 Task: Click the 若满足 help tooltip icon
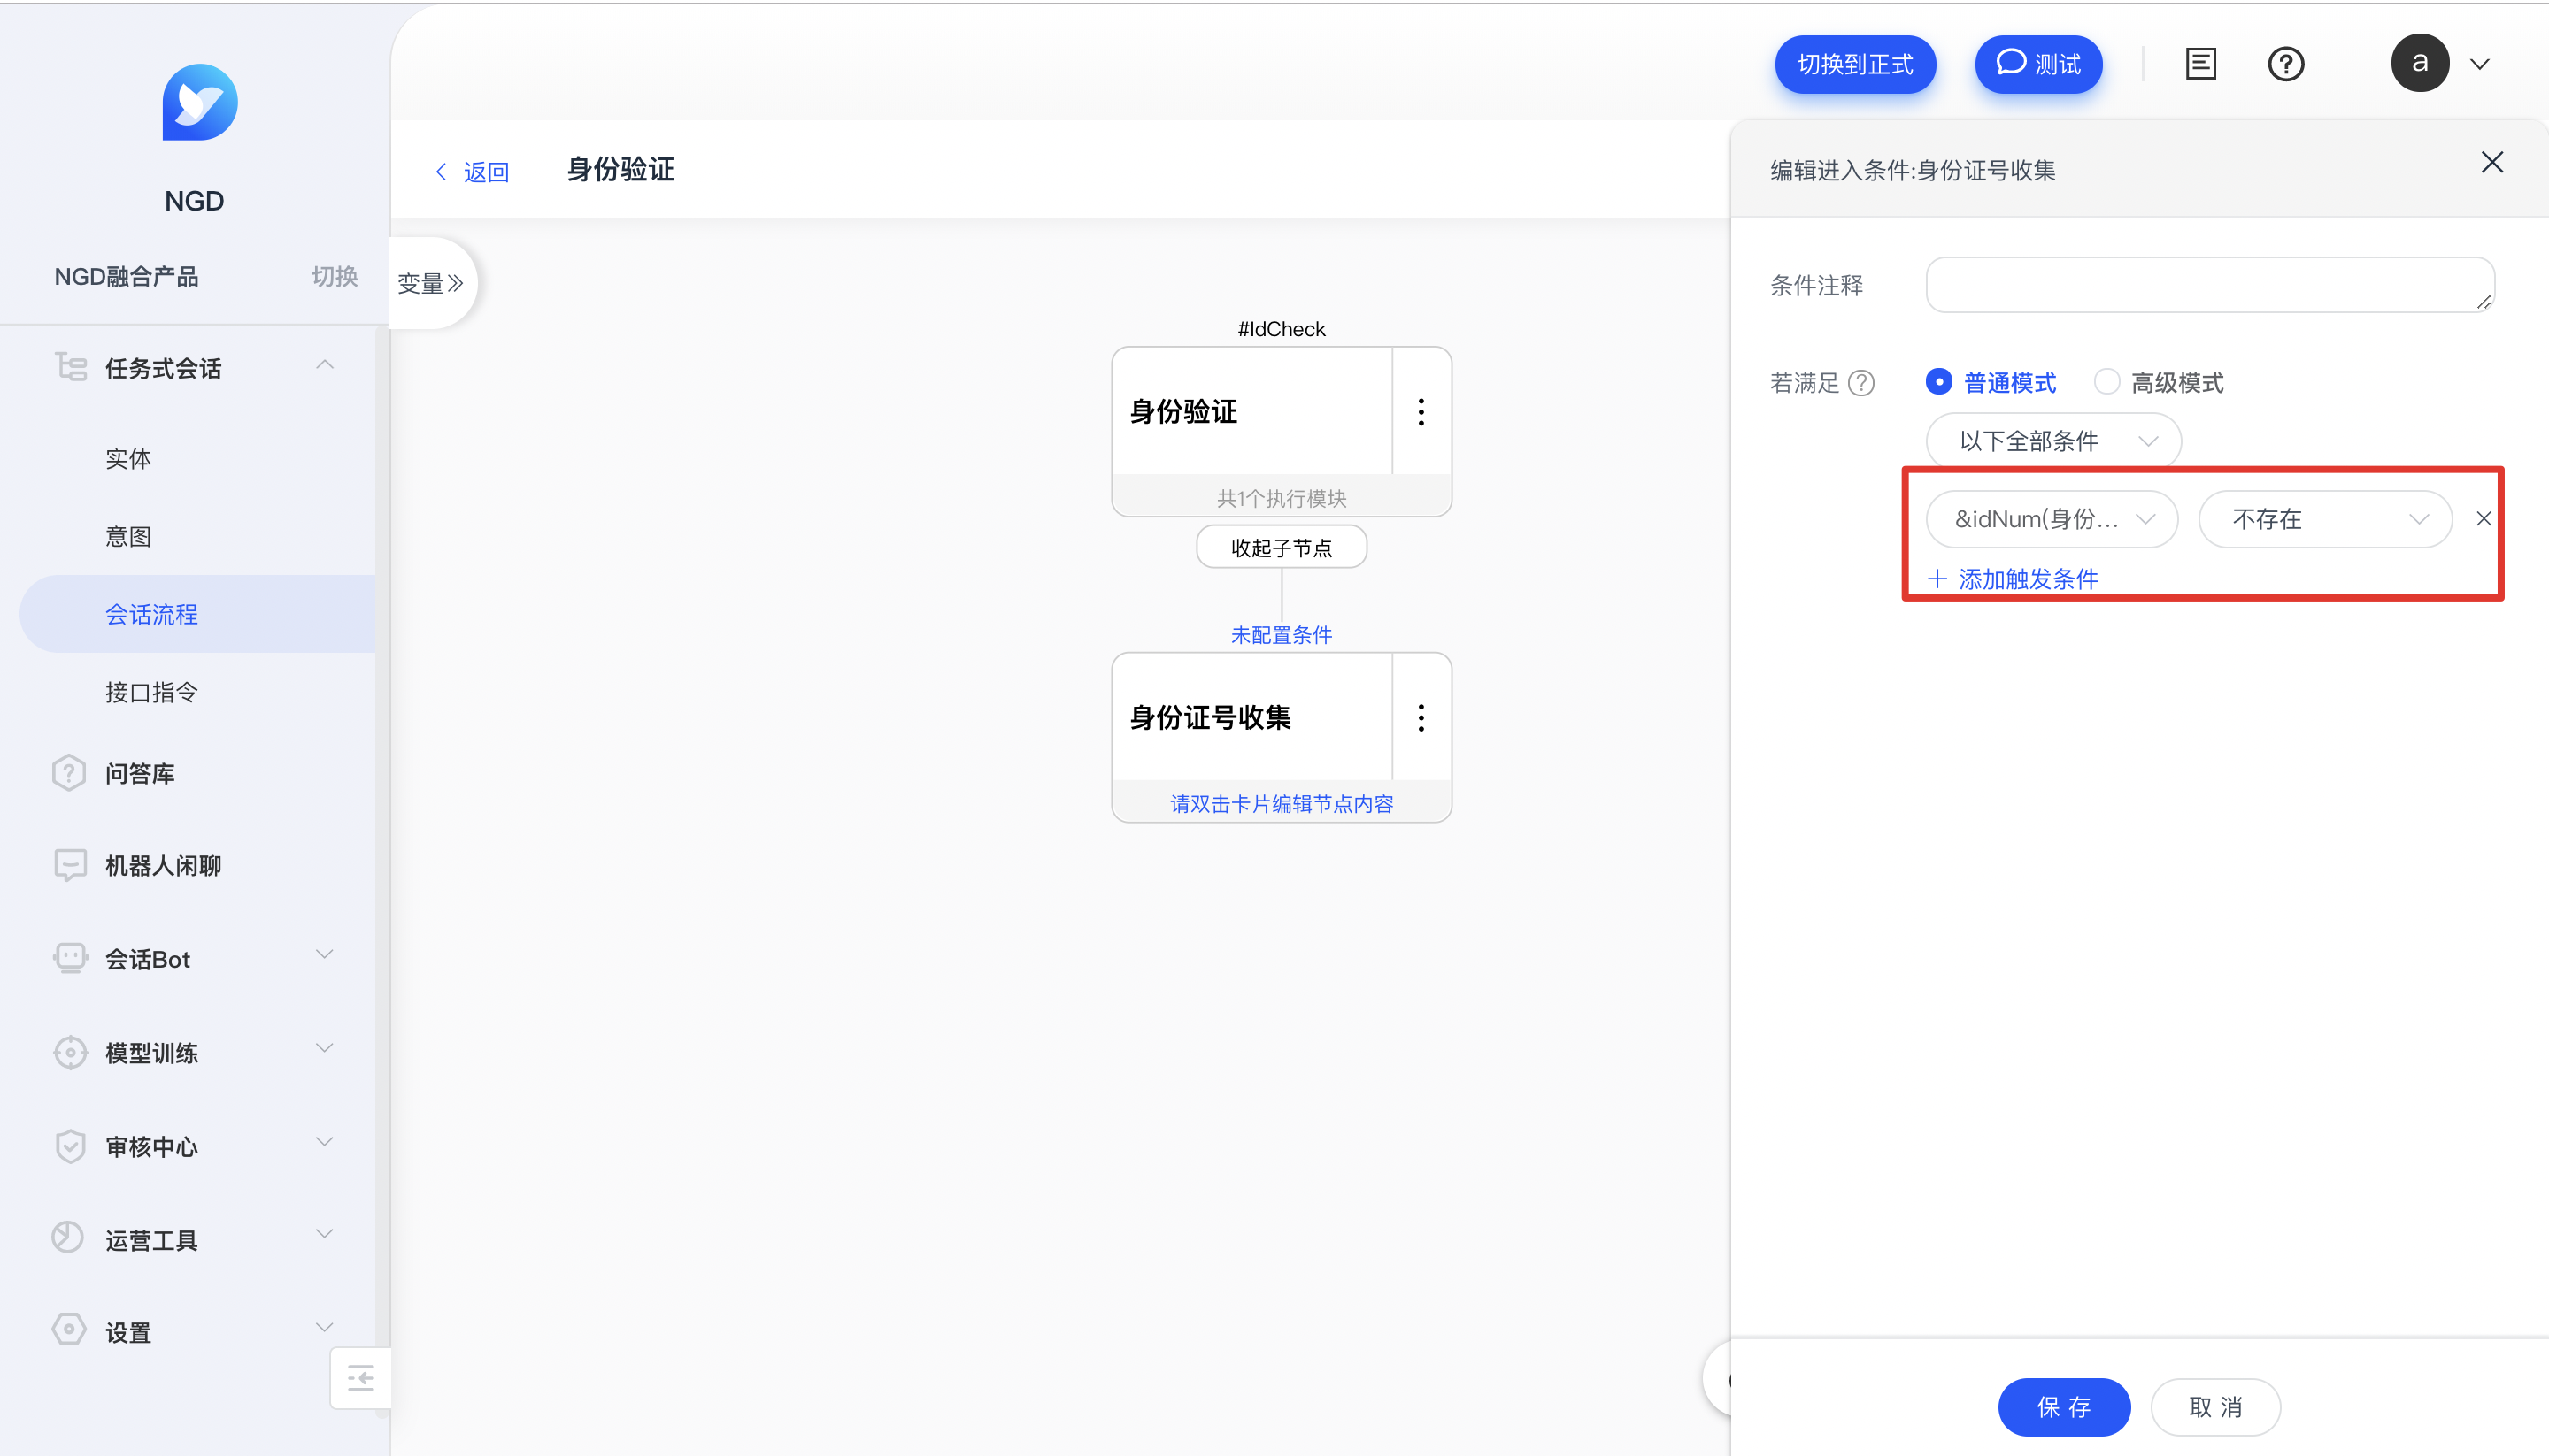[1861, 383]
